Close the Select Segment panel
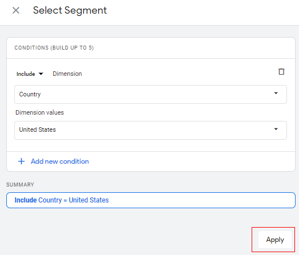The image size is (299, 255). 16,10
